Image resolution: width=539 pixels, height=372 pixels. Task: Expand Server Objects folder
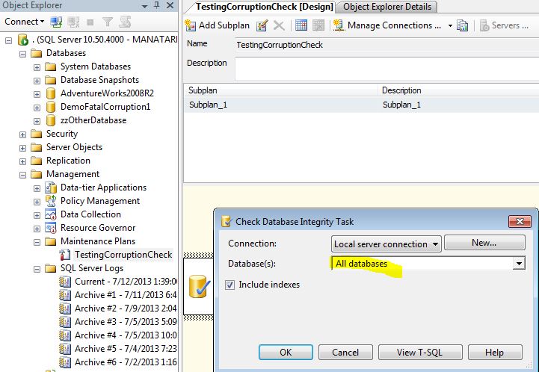pos(22,148)
